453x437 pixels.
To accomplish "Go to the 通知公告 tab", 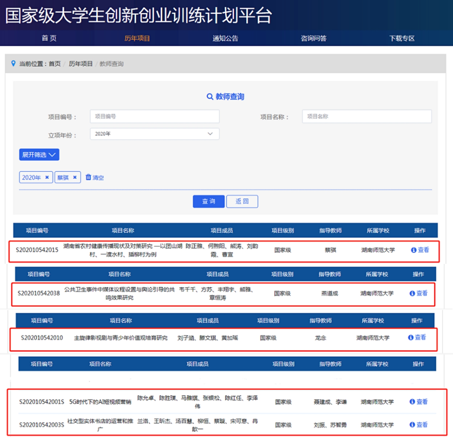I will point(225,38).
